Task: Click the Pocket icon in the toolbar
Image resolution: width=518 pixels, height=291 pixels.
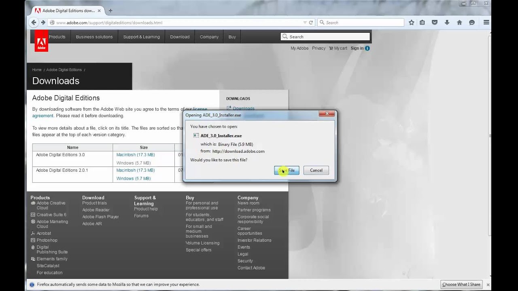Action: 435,23
